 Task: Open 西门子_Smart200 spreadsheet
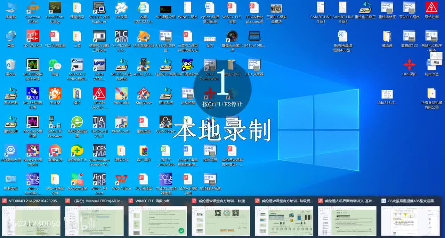pos(165,156)
